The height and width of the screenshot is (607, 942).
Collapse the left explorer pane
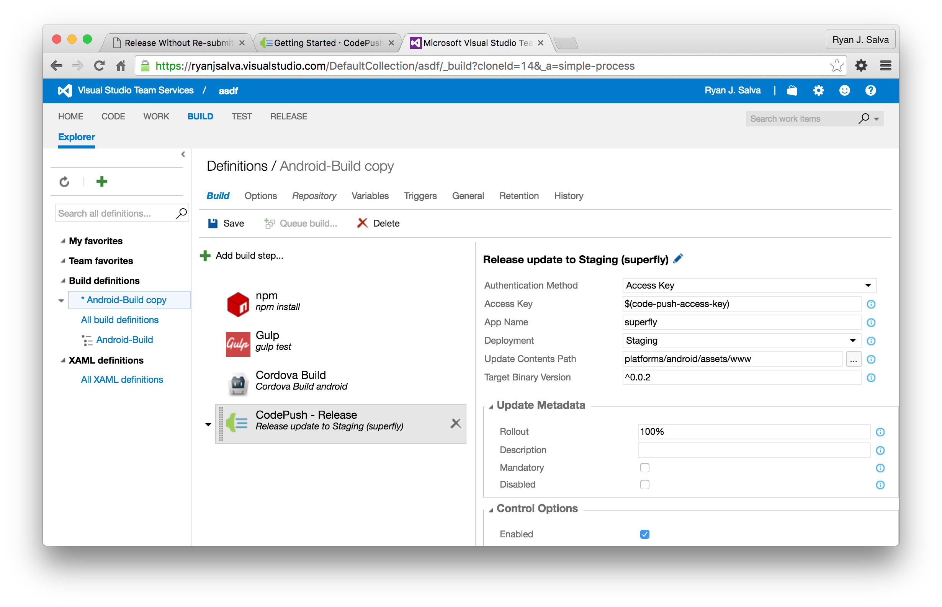point(183,155)
